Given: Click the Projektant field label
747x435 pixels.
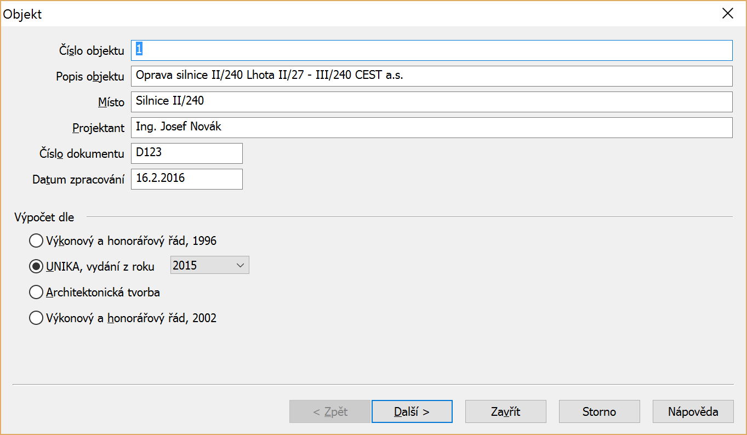Looking at the screenshot, I should (x=99, y=128).
